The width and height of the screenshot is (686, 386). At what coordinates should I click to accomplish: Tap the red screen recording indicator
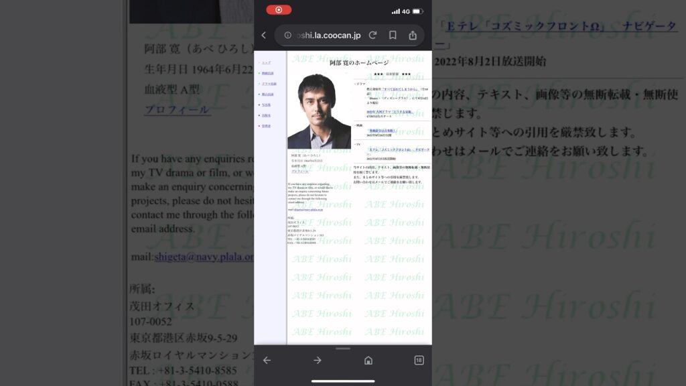point(279,10)
